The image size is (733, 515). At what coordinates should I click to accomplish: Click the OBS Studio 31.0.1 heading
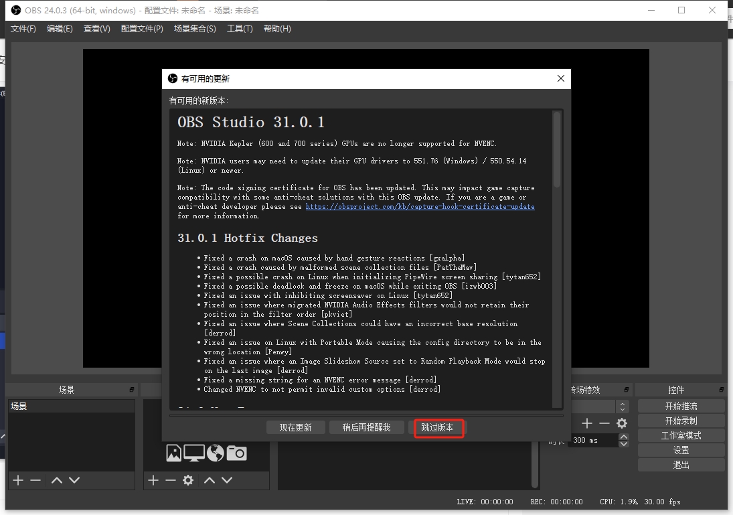[251, 122]
